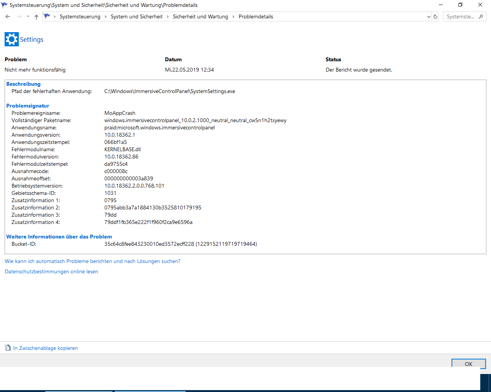
Task: Select exception code c000008c
Action: 116,171
